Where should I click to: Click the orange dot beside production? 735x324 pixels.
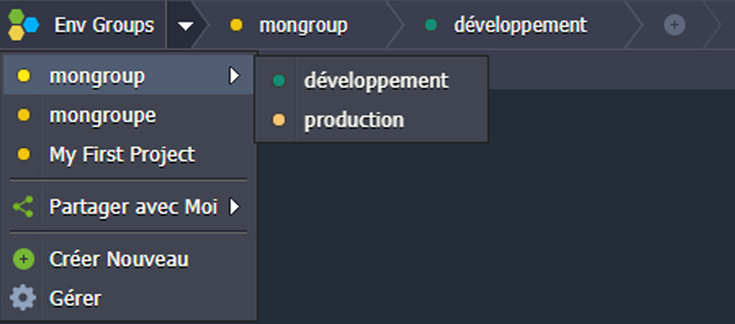point(279,120)
